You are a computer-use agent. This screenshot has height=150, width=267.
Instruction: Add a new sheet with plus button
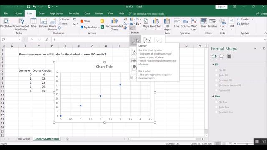(68, 139)
